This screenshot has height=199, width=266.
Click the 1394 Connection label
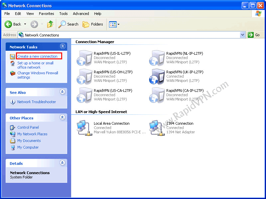(180, 123)
